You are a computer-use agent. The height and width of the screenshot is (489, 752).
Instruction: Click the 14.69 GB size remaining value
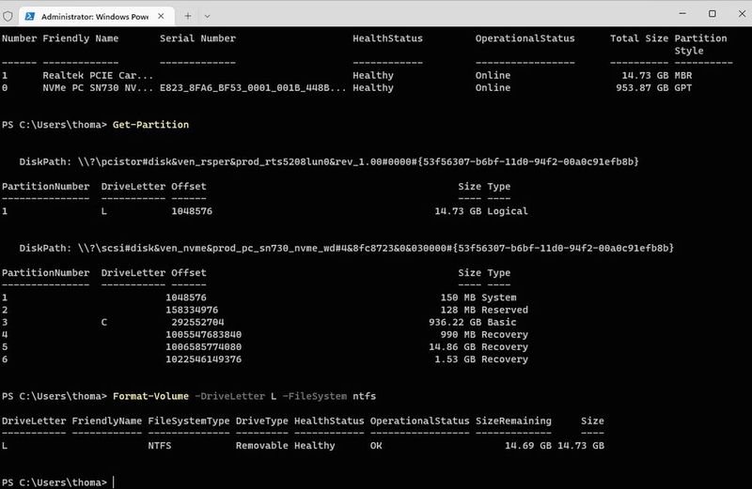click(x=528, y=446)
